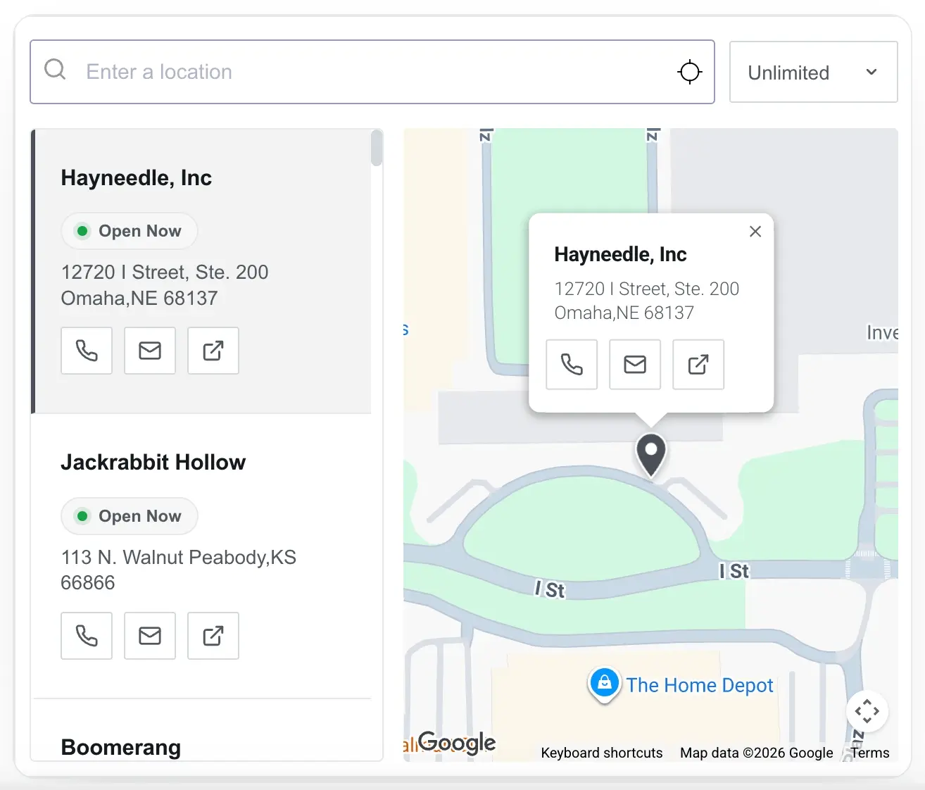Viewport: 925px width, 790px height.
Task: Click 113 N. Walnut Peabody address
Action: point(178,570)
